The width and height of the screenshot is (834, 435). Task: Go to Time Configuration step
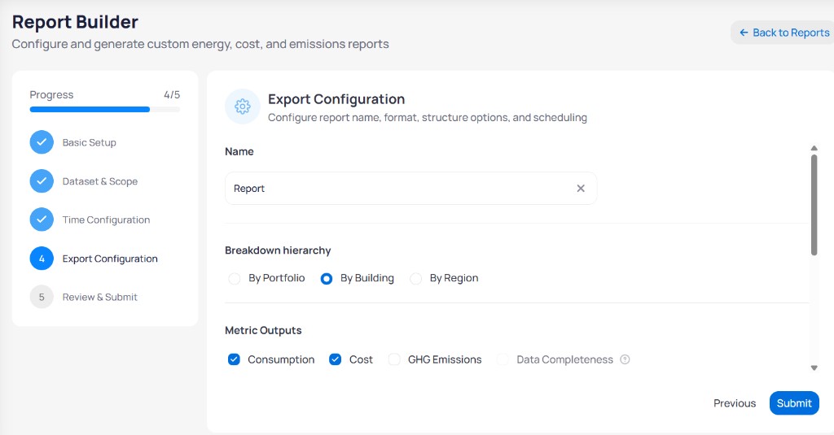coord(107,220)
